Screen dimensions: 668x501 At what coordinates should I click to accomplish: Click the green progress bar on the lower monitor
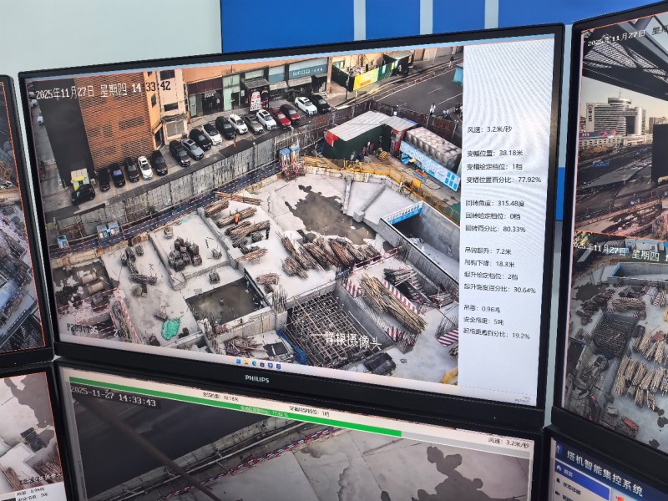234,403
